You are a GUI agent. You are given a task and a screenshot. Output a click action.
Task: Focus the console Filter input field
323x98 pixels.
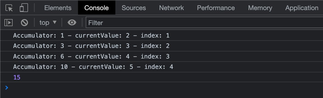(x=204, y=23)
